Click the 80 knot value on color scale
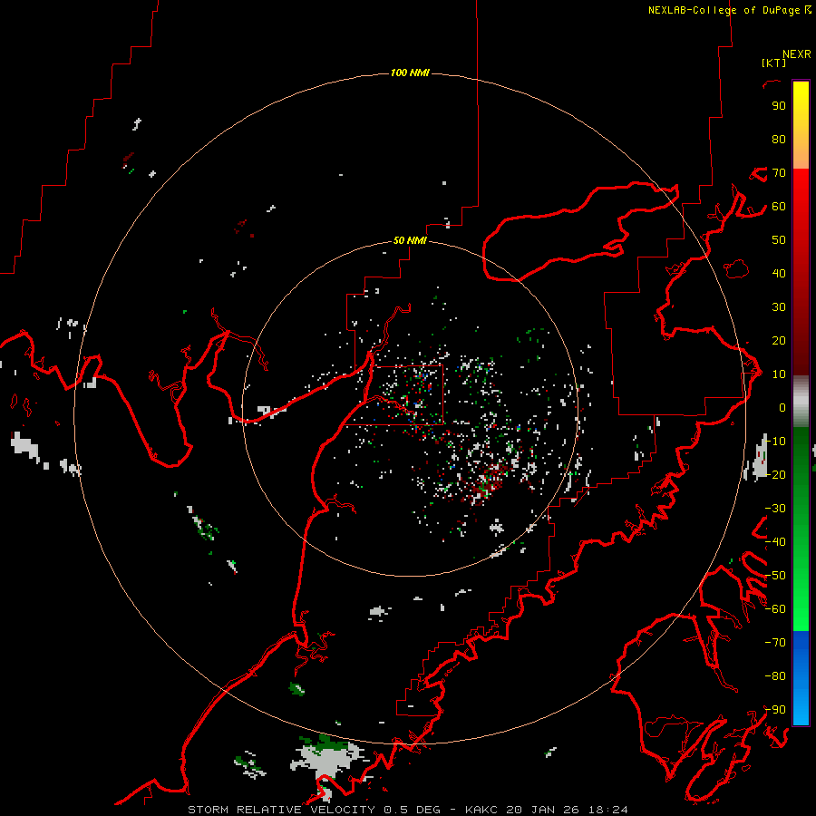This screenshot has height=816, width=816. [779, 139]
